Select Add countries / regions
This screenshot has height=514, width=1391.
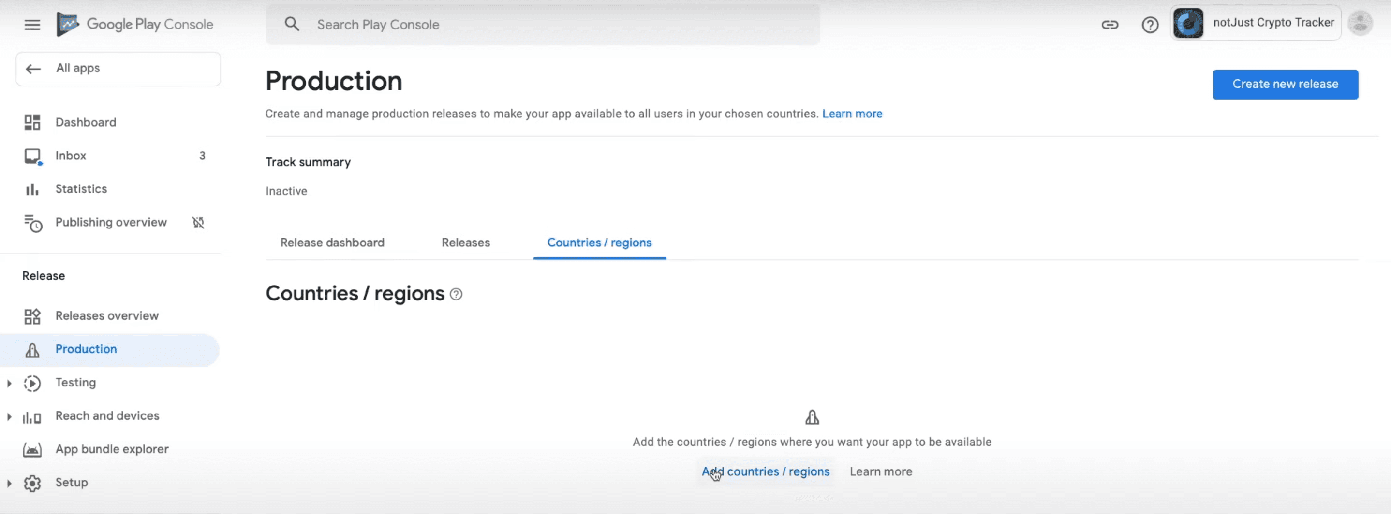(765, 471)
